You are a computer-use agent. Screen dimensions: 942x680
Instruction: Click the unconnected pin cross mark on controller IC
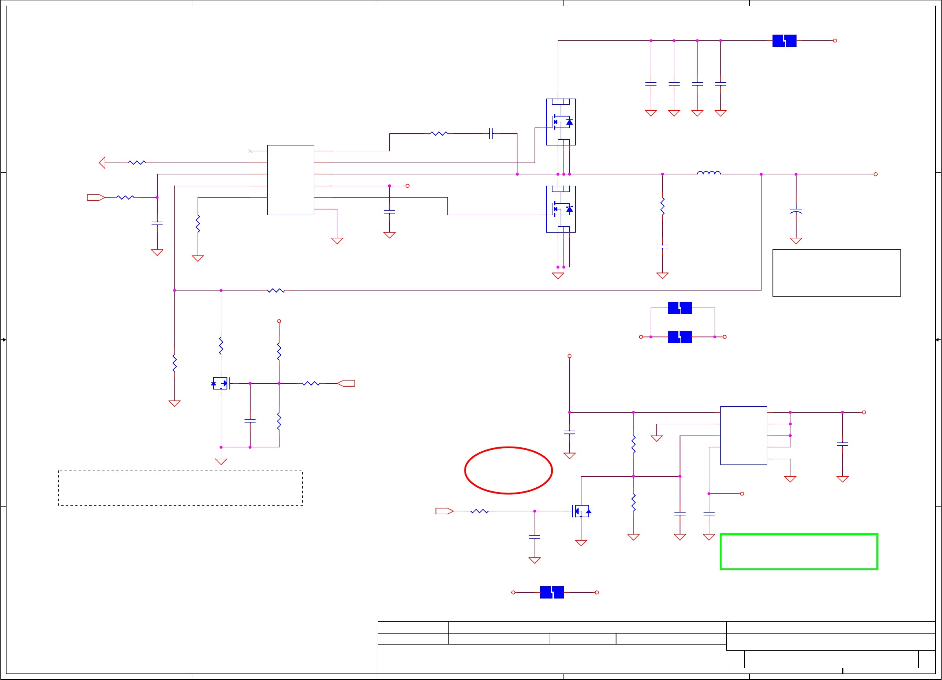(x=250, y=151)
